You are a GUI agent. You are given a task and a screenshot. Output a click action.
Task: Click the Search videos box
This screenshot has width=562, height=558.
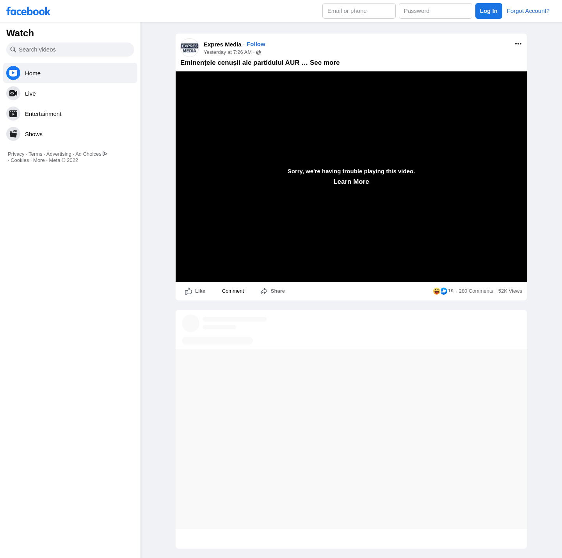pos(70,50)
